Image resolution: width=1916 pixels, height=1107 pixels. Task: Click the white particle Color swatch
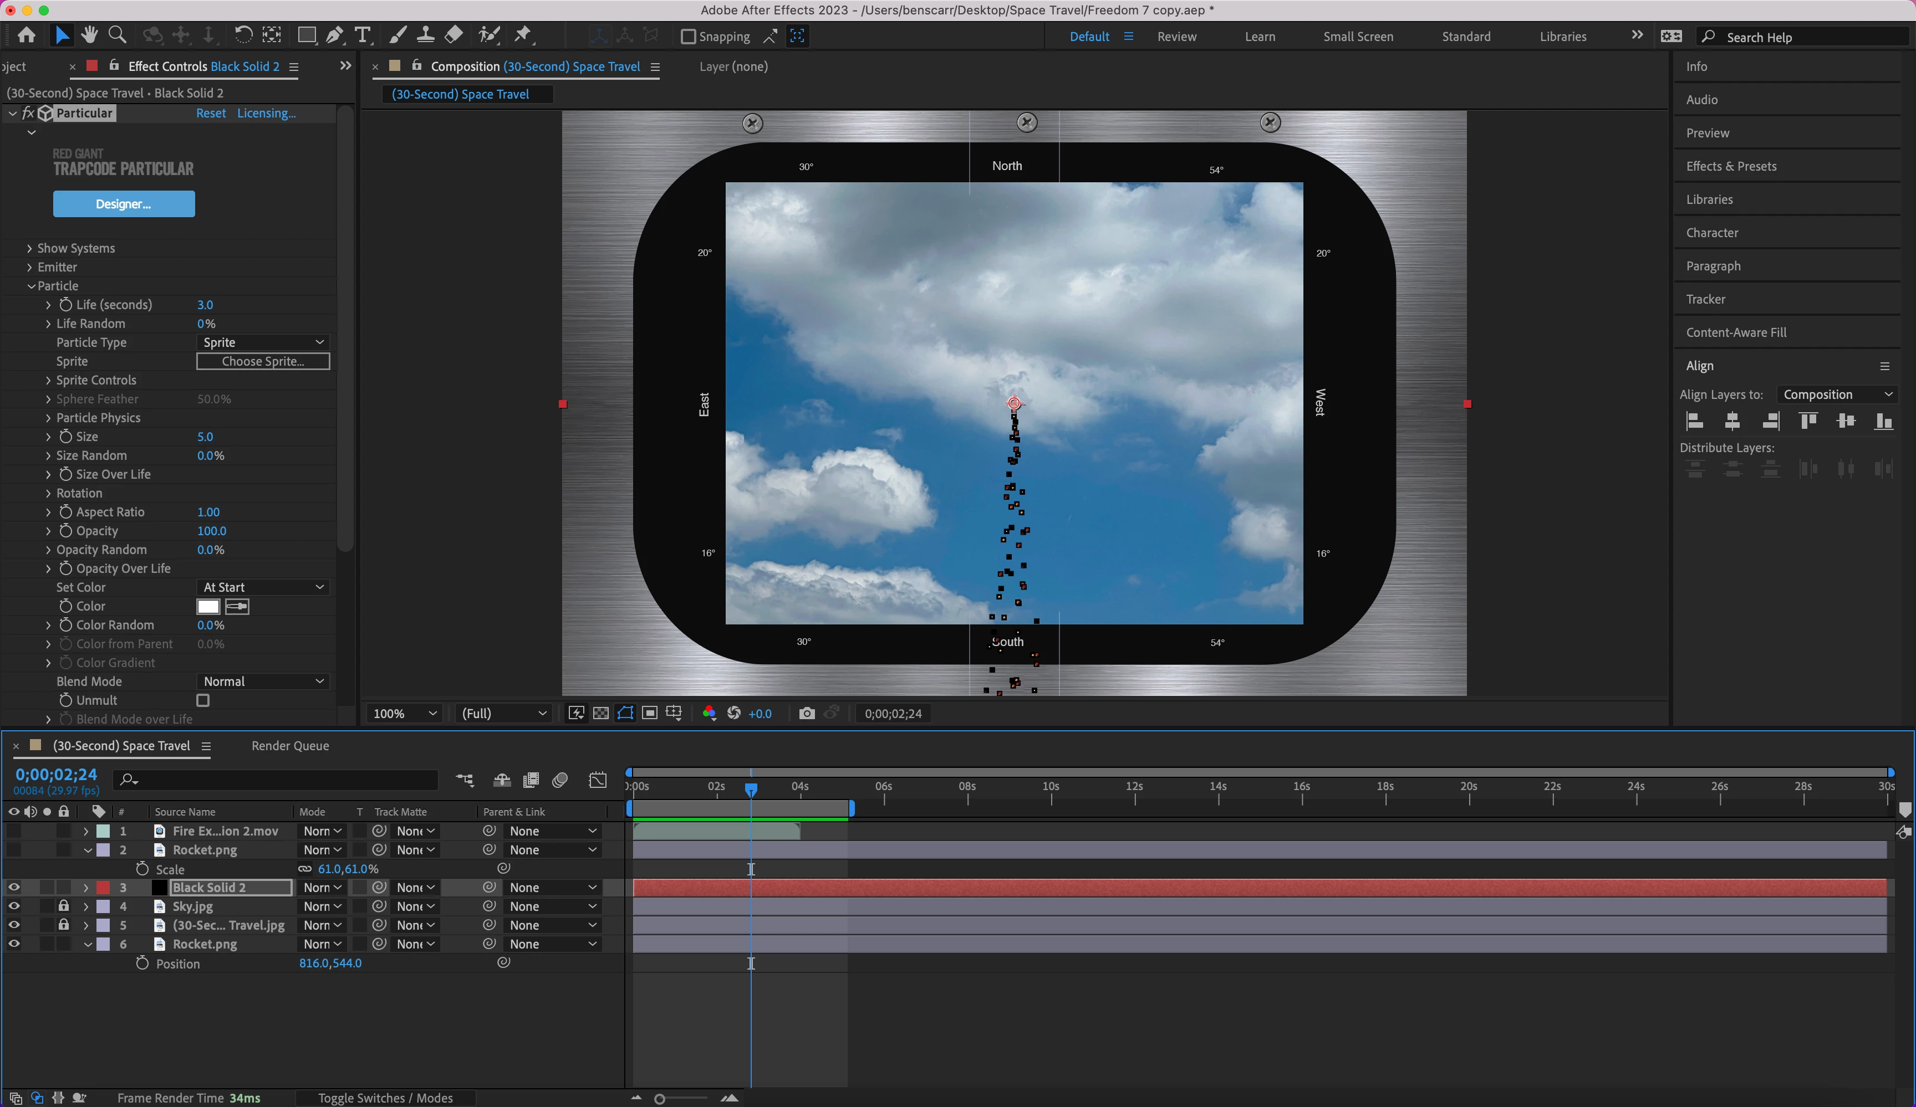(x=208, y=606)
